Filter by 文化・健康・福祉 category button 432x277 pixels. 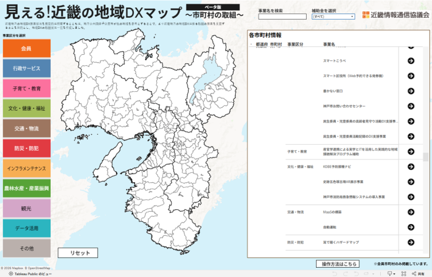click(27, 108)
